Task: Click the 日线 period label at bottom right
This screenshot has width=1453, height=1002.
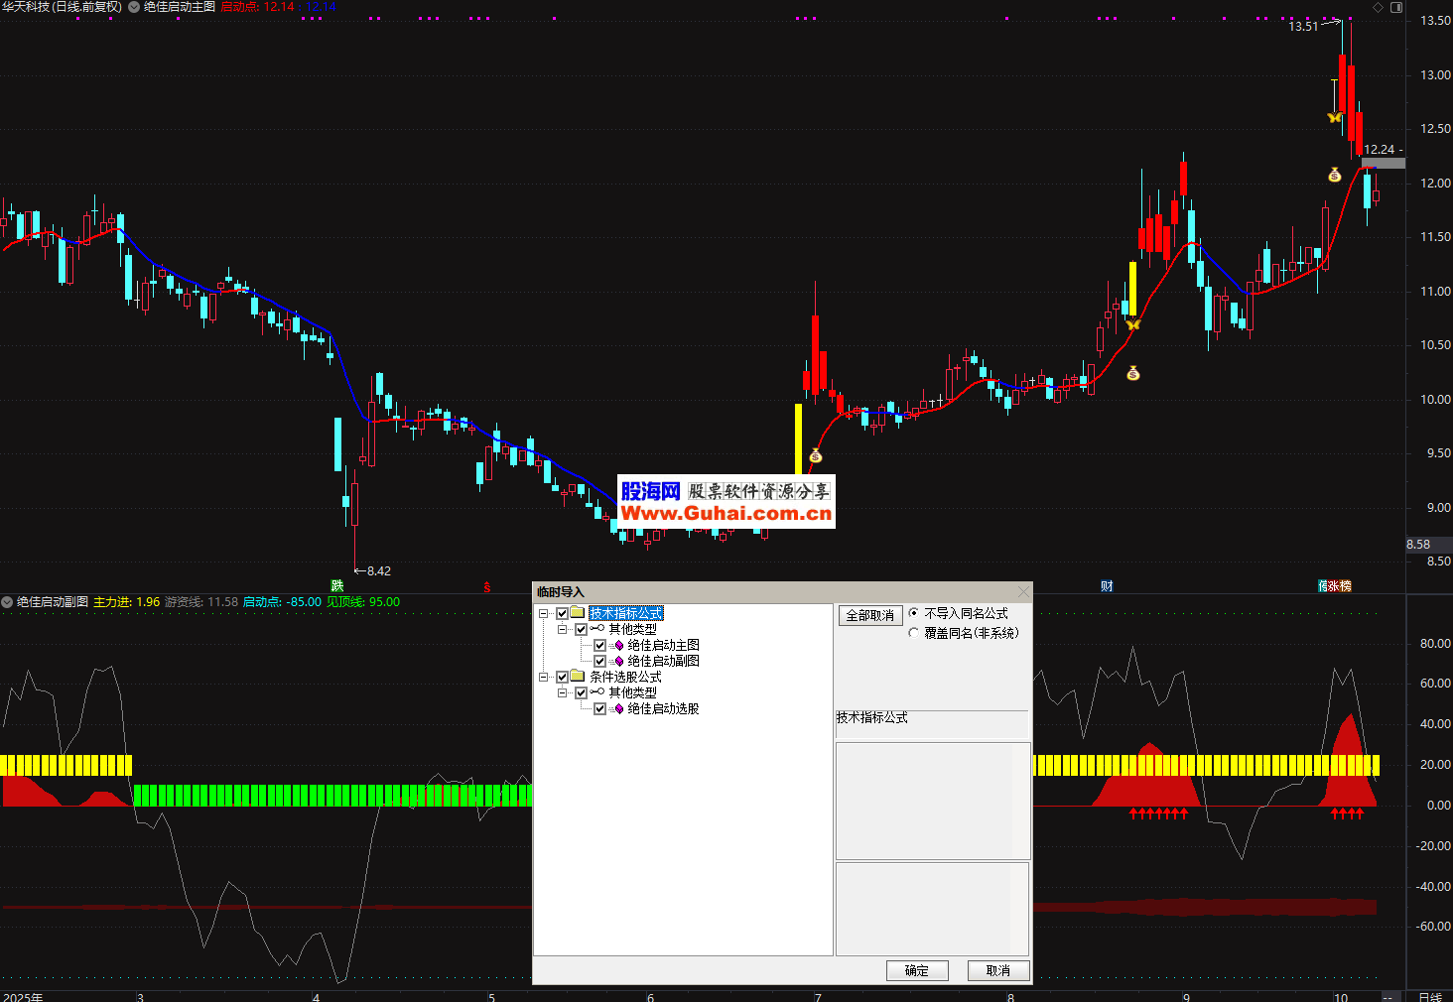Action: (x=1430, y=996)
